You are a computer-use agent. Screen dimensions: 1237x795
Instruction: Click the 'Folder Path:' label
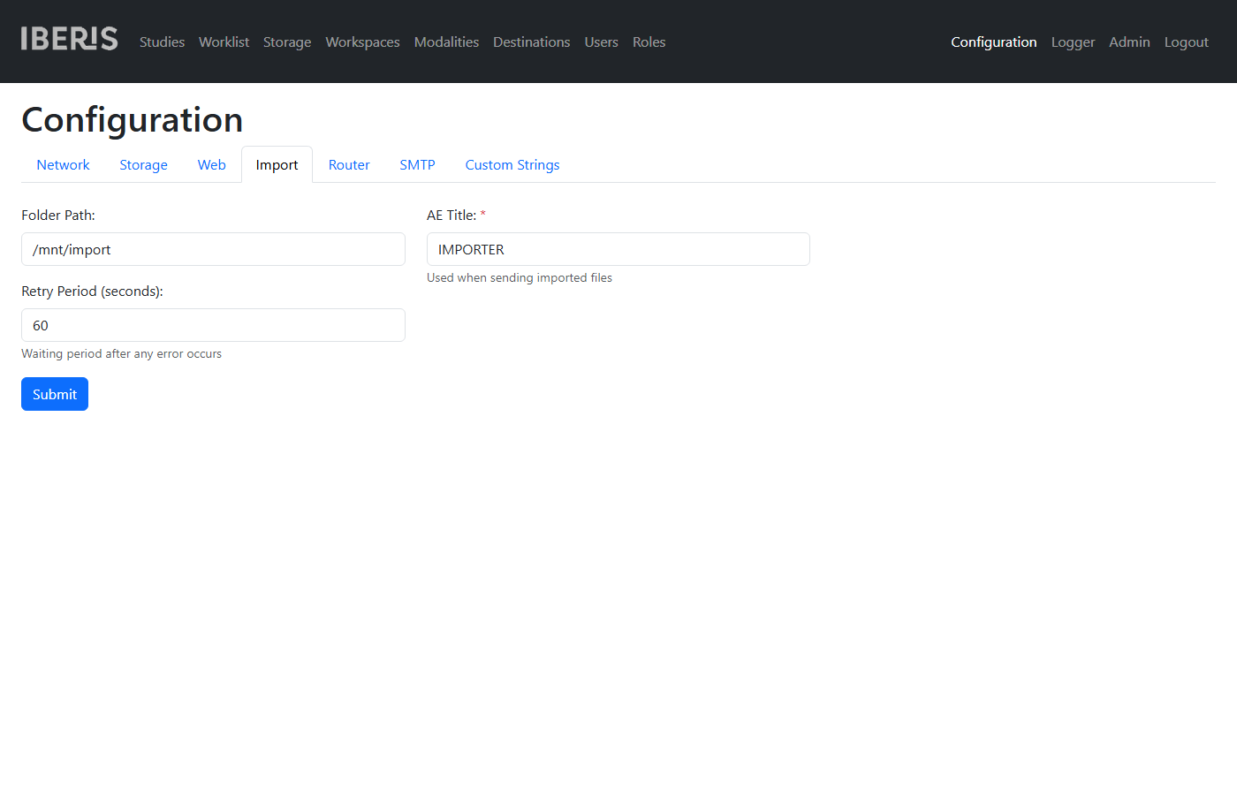pyautogui.click(x=58, y=215)
